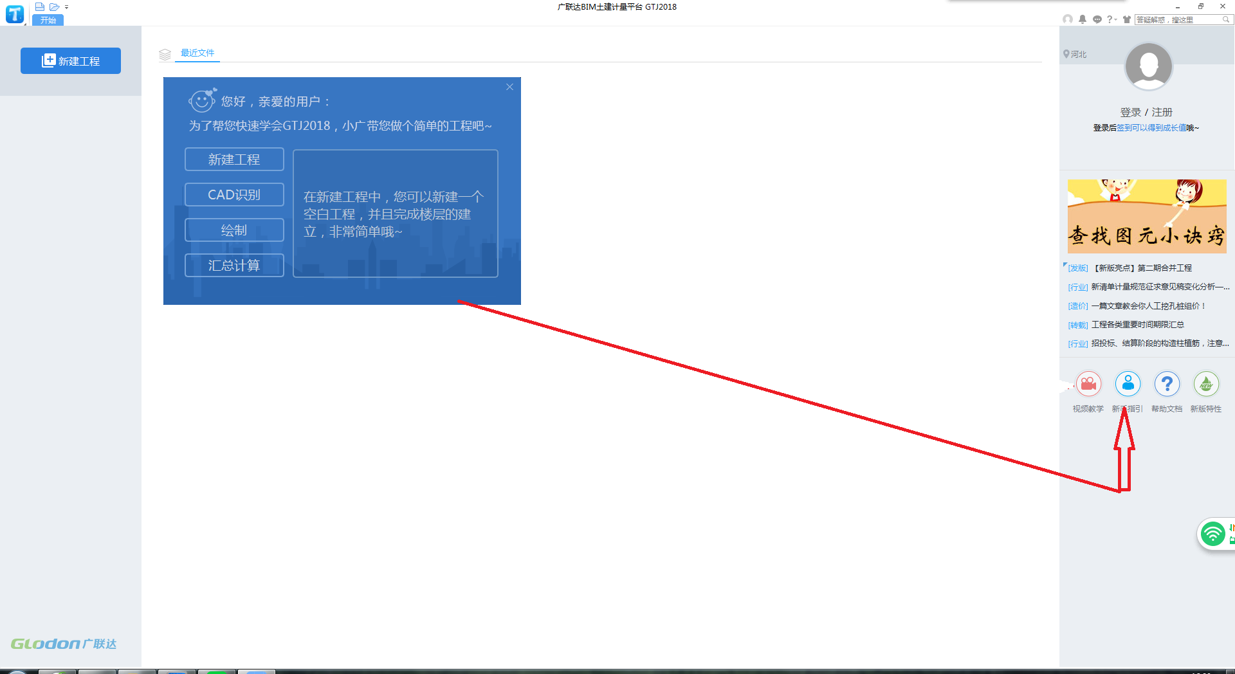1235x674 pixels.
Task: Click the user account icon in top bar
Action: (1068, 19)
